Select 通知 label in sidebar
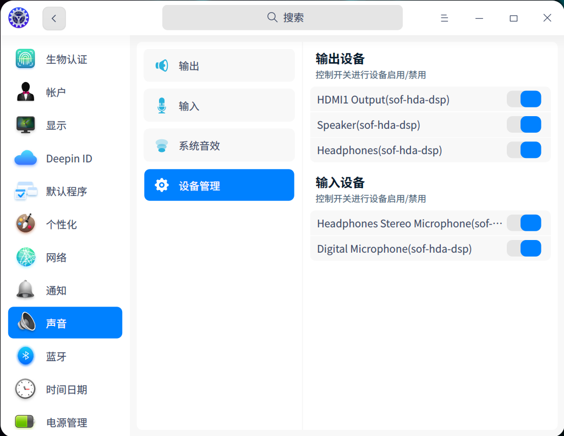Viewport: 564px width, 436px height. pos(56,291)
